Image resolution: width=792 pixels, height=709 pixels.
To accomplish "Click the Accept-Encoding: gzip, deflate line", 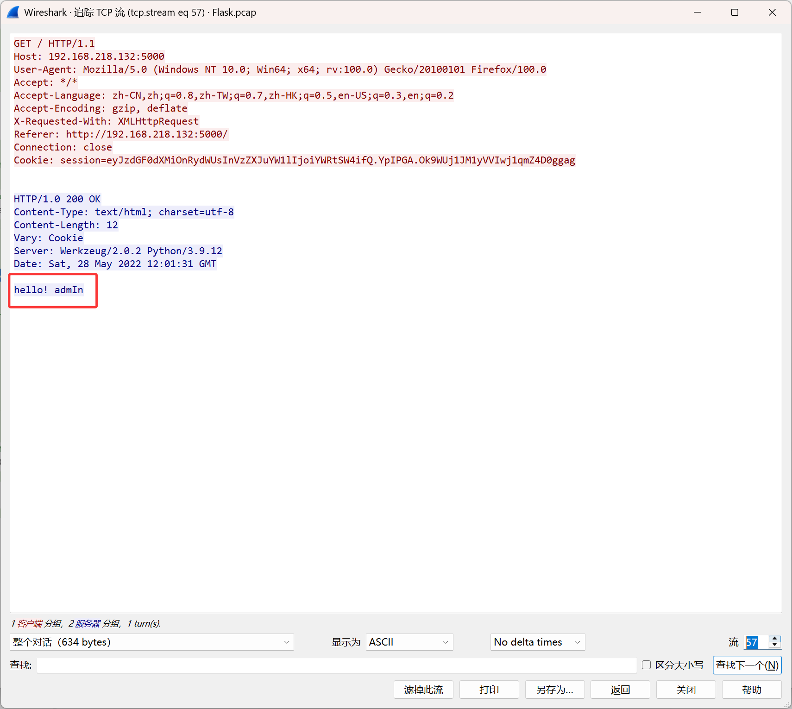I will point(101,108).
